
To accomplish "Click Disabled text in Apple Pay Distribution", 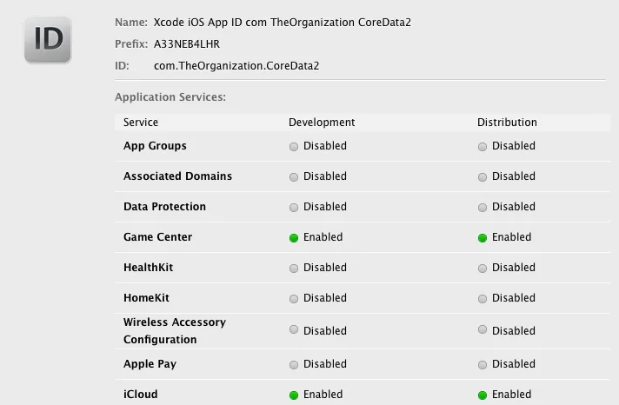I will 514,363.
